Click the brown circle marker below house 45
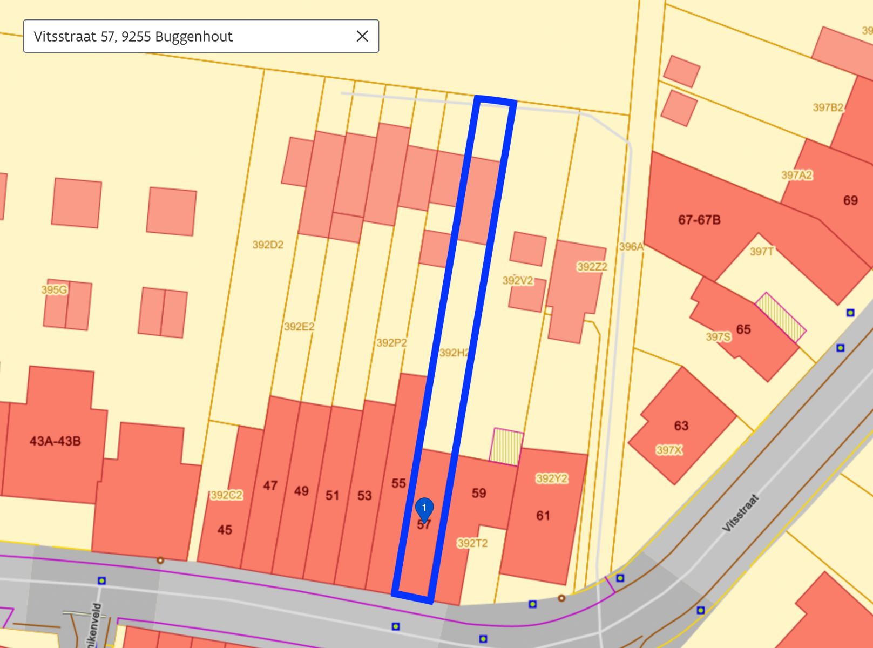Screen dimensions: 873x648 (x=160, y=561)
